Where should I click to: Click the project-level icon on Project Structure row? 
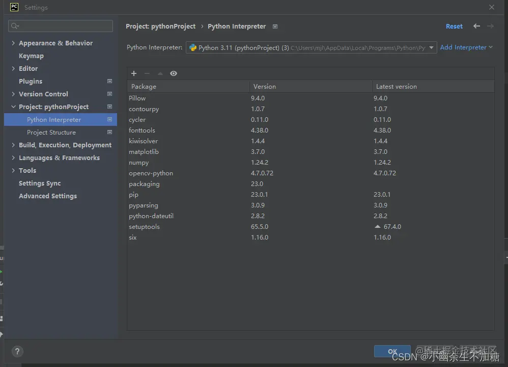[109, 132]
